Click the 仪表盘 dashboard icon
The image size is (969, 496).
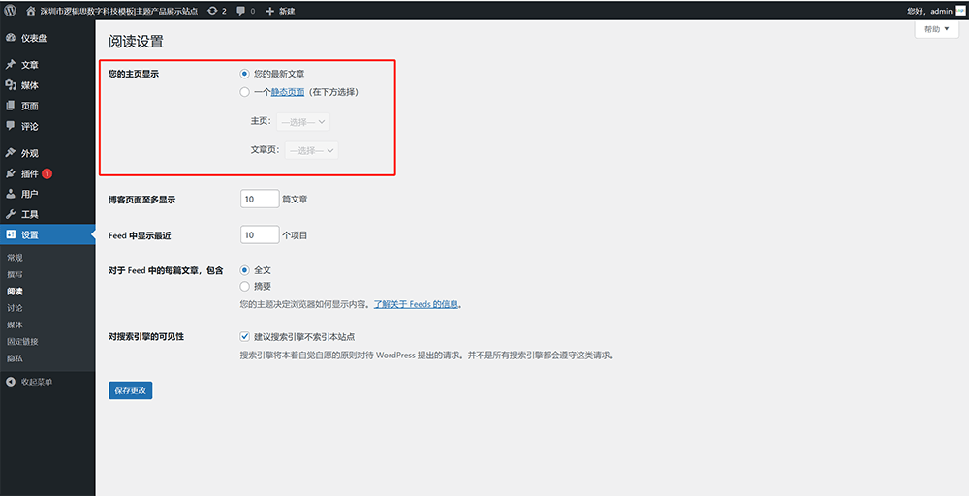[x=11, y=38]
